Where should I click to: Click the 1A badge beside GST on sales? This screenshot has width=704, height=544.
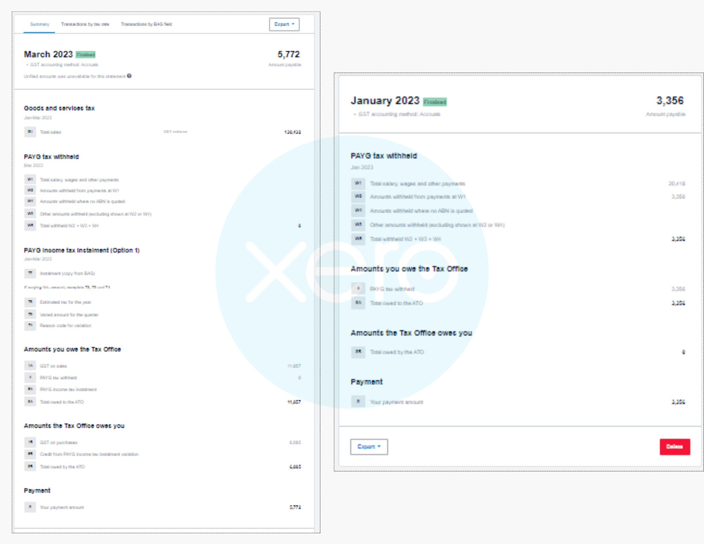coord(30,365)
